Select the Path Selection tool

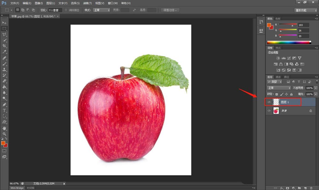pyautogui.click(x=4, y=116)
